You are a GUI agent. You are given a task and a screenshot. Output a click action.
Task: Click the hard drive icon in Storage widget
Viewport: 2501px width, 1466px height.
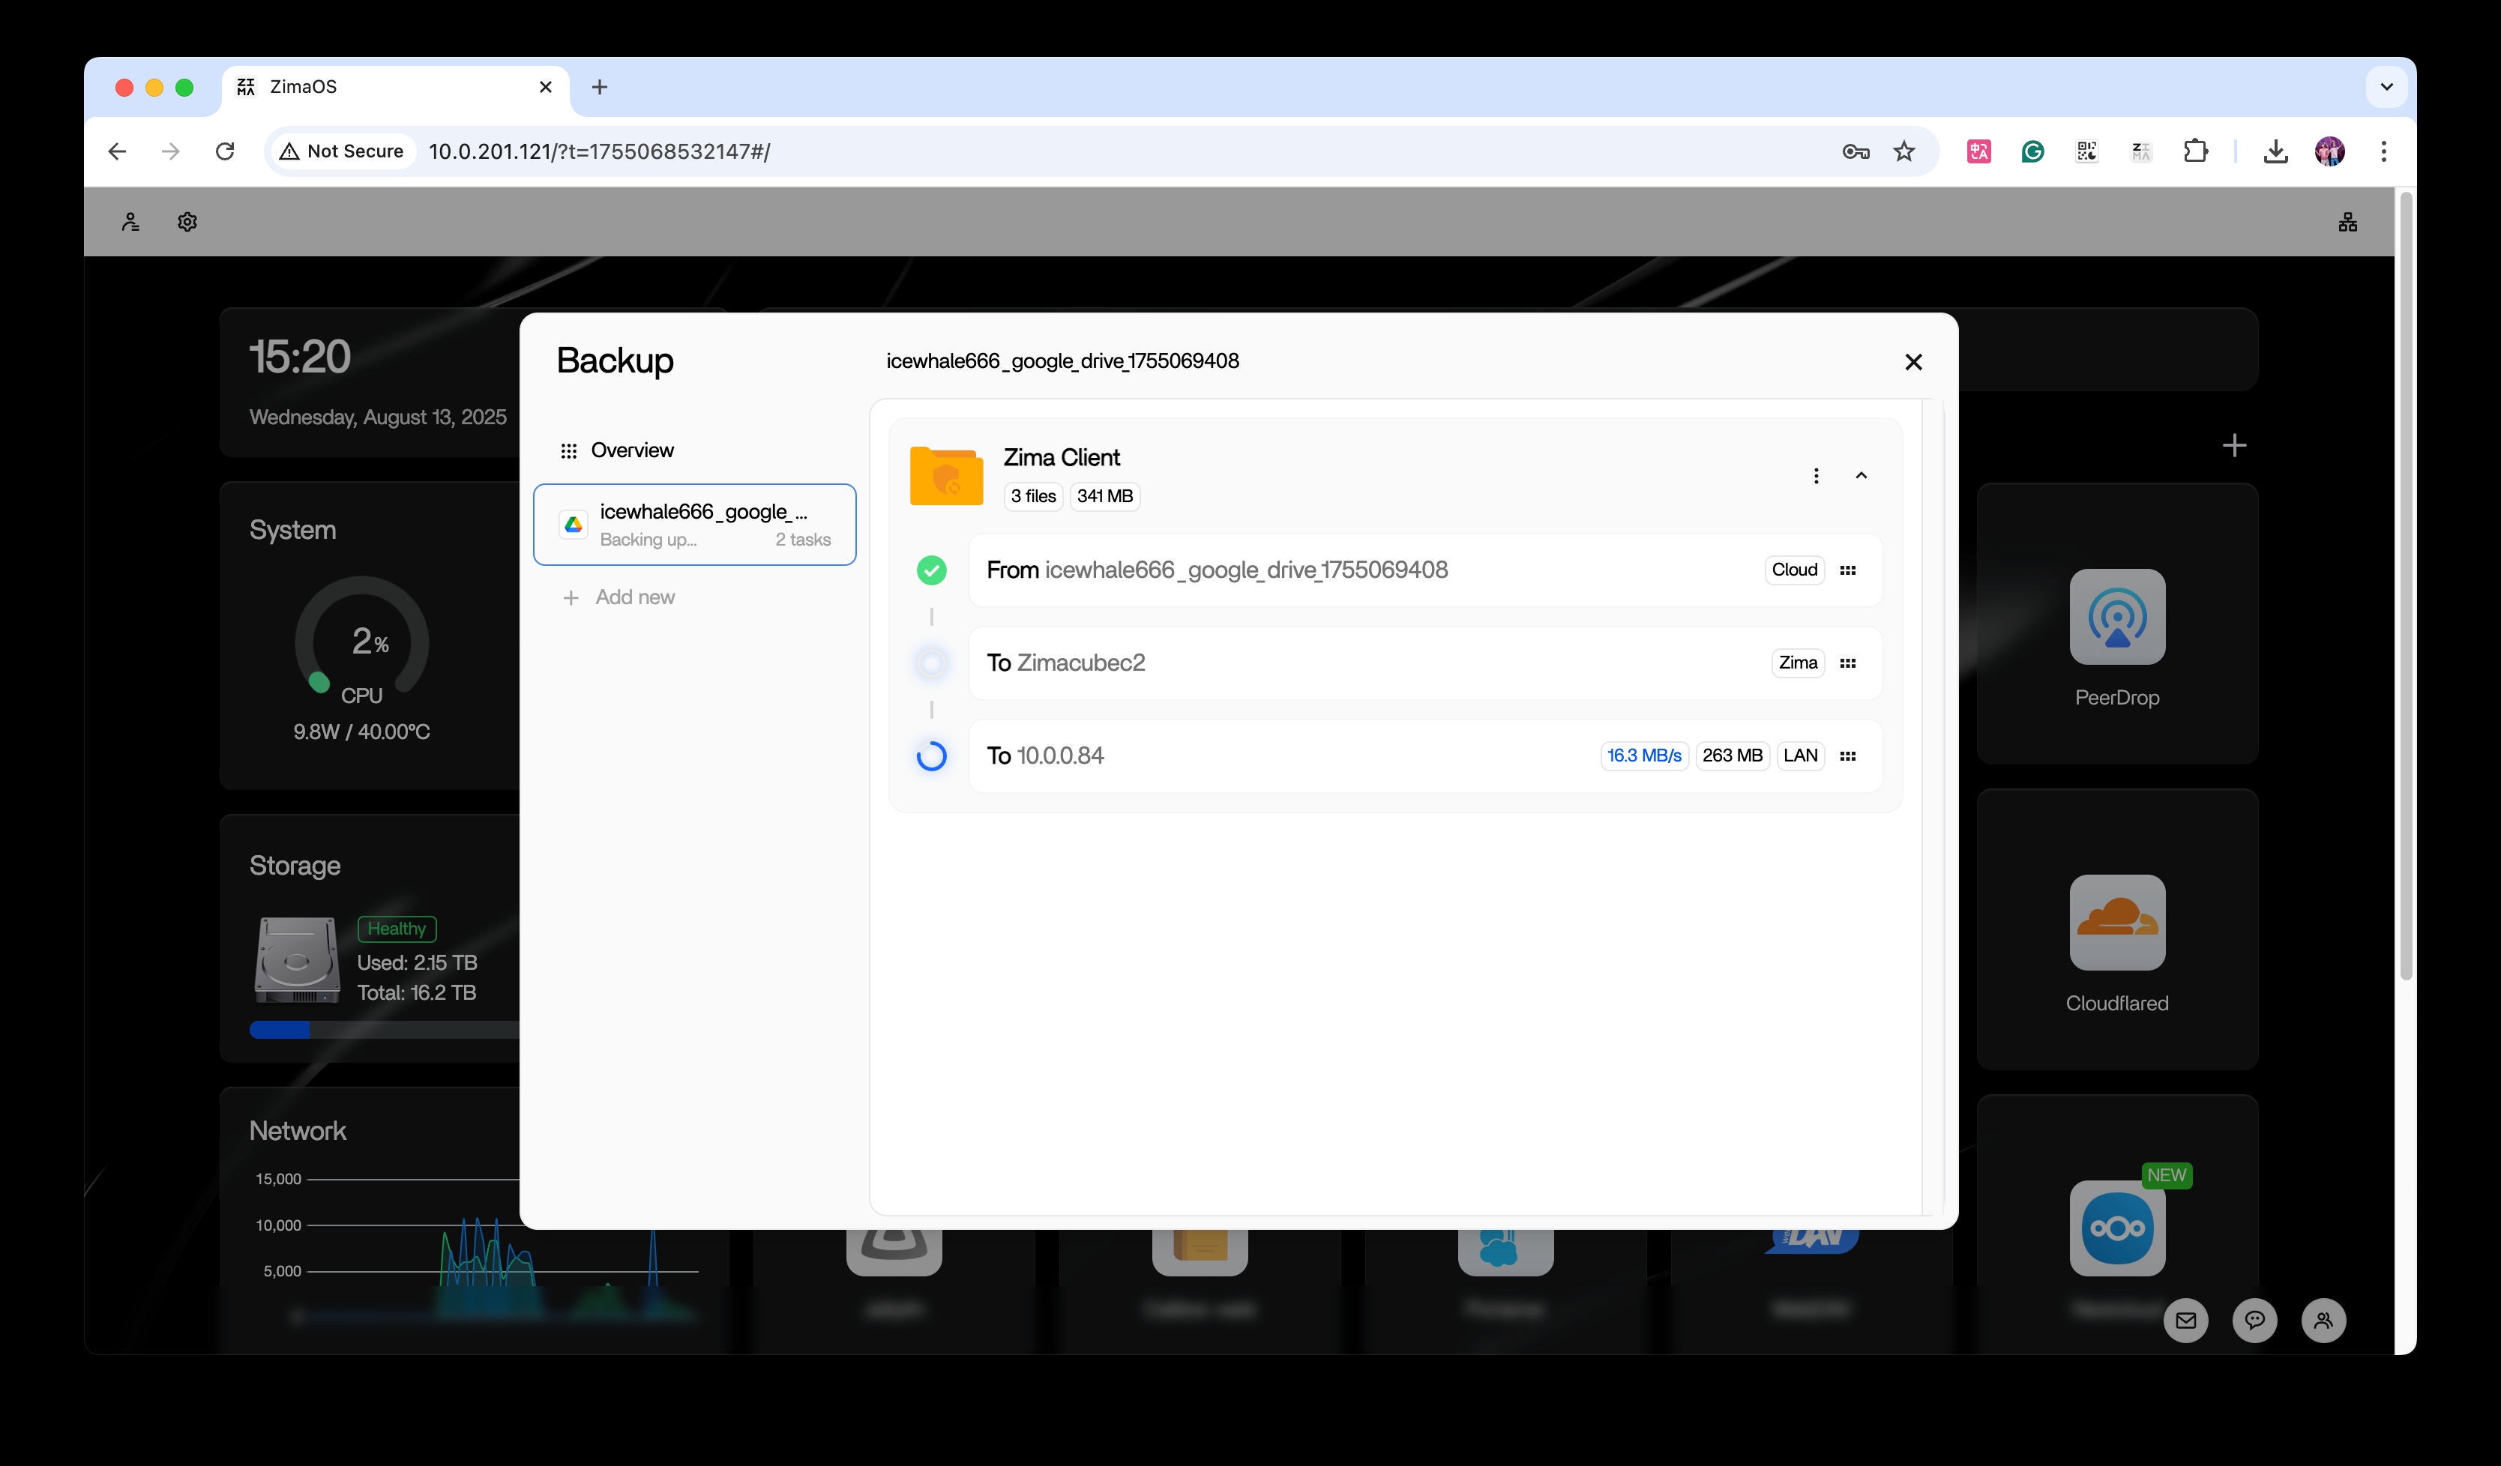pyautogui.click(x=297, y=960)
